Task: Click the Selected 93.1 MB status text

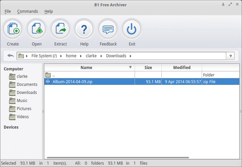Action: click(18, 163)
